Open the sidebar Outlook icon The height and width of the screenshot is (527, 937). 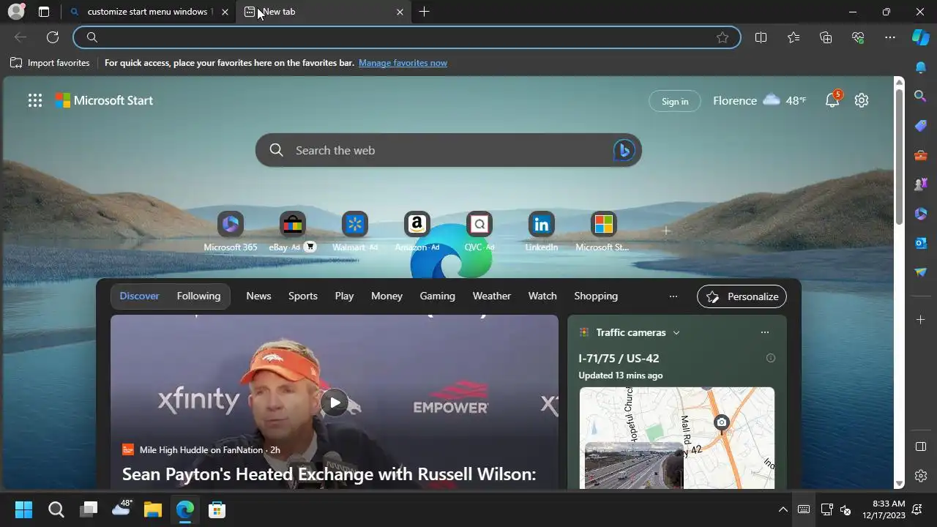[x=921, y=242]
